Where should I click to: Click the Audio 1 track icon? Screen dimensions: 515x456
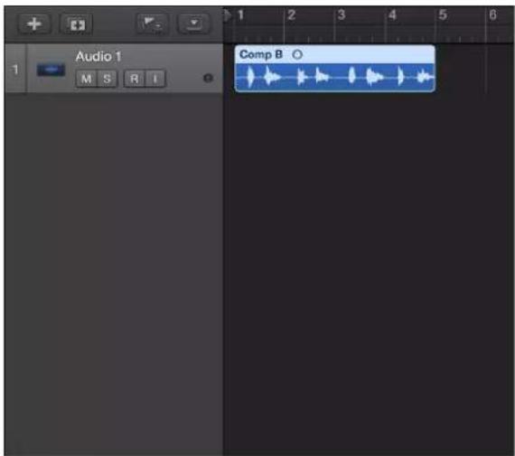pos(51,70)
